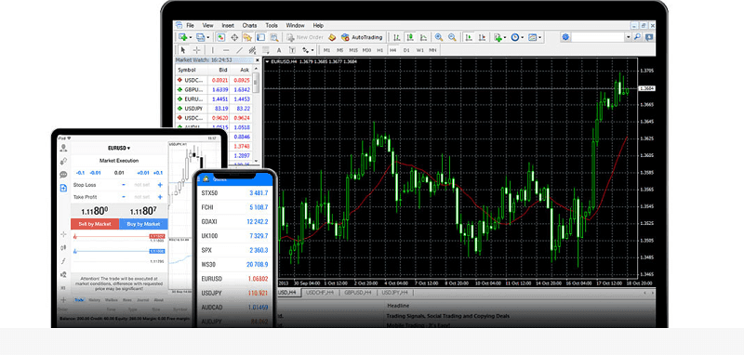Screen dimensions: 744x355
Task: Expand the Periods clock dropdown arrow
Action: tap(523, 37)
